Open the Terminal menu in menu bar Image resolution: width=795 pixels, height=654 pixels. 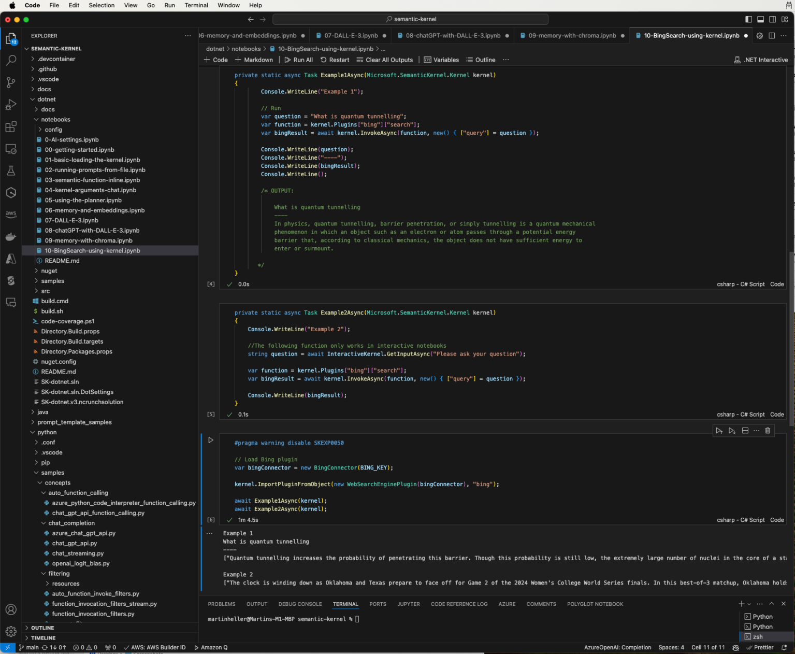tap(196, 5)
